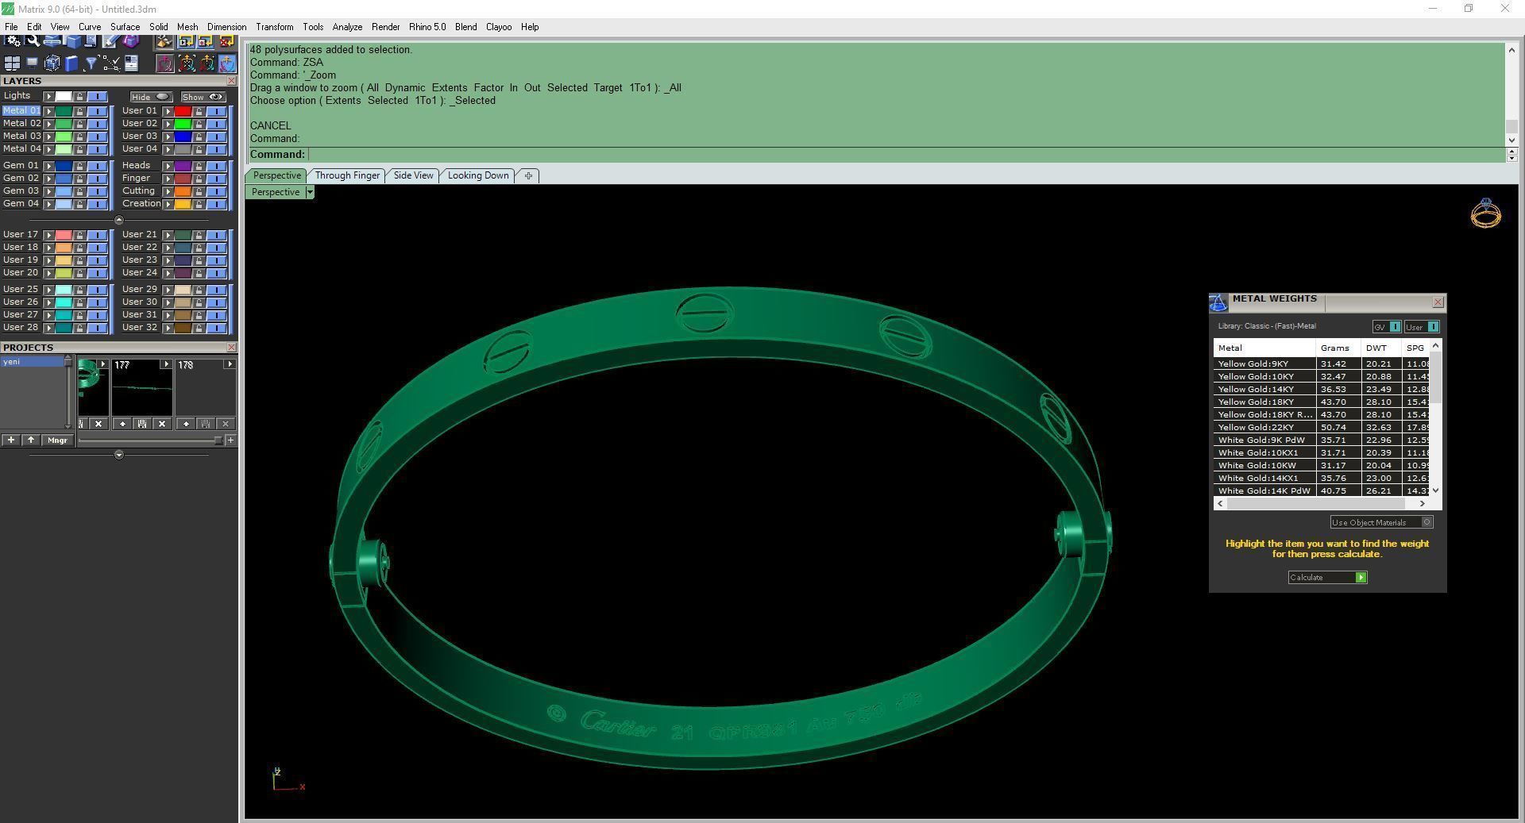The height and width of the screenshot is (823, 1525).
Task: Click the upload arrow beside Mngr
Action: [31, 440]
